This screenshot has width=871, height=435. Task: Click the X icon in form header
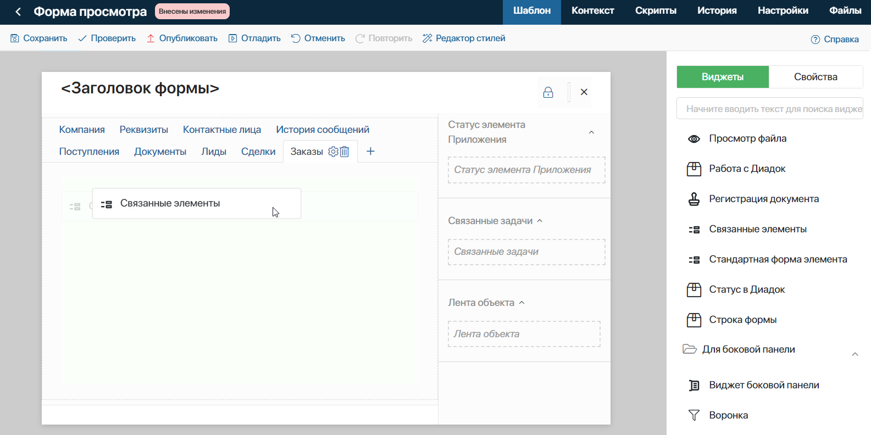pyautogui.click(x=584, y=92)
